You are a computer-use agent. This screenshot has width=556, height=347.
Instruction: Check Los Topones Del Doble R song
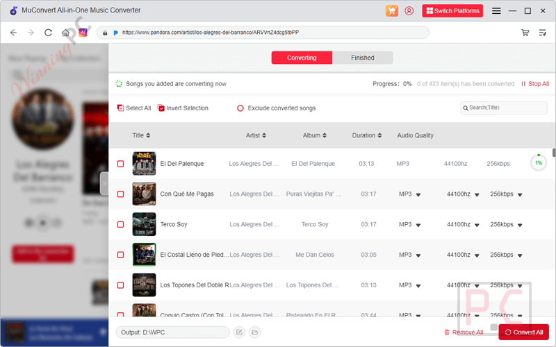coord(120,285)
